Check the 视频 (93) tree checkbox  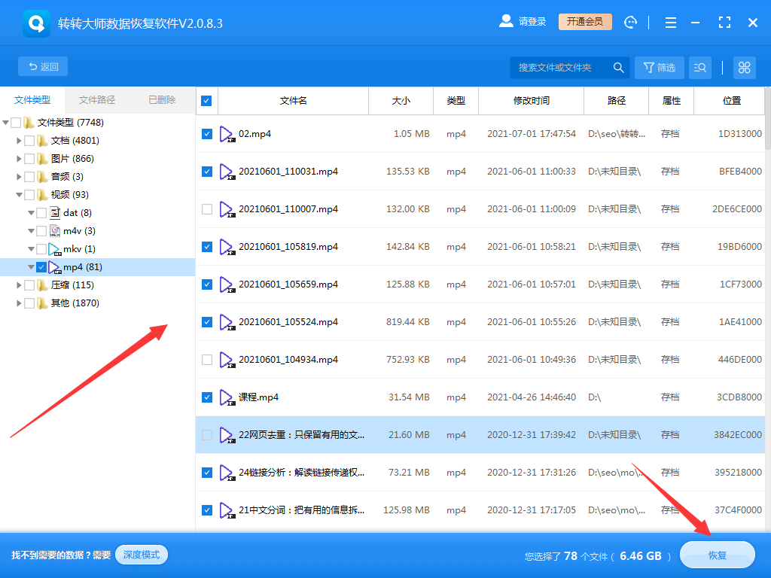(x=29, y=195)
